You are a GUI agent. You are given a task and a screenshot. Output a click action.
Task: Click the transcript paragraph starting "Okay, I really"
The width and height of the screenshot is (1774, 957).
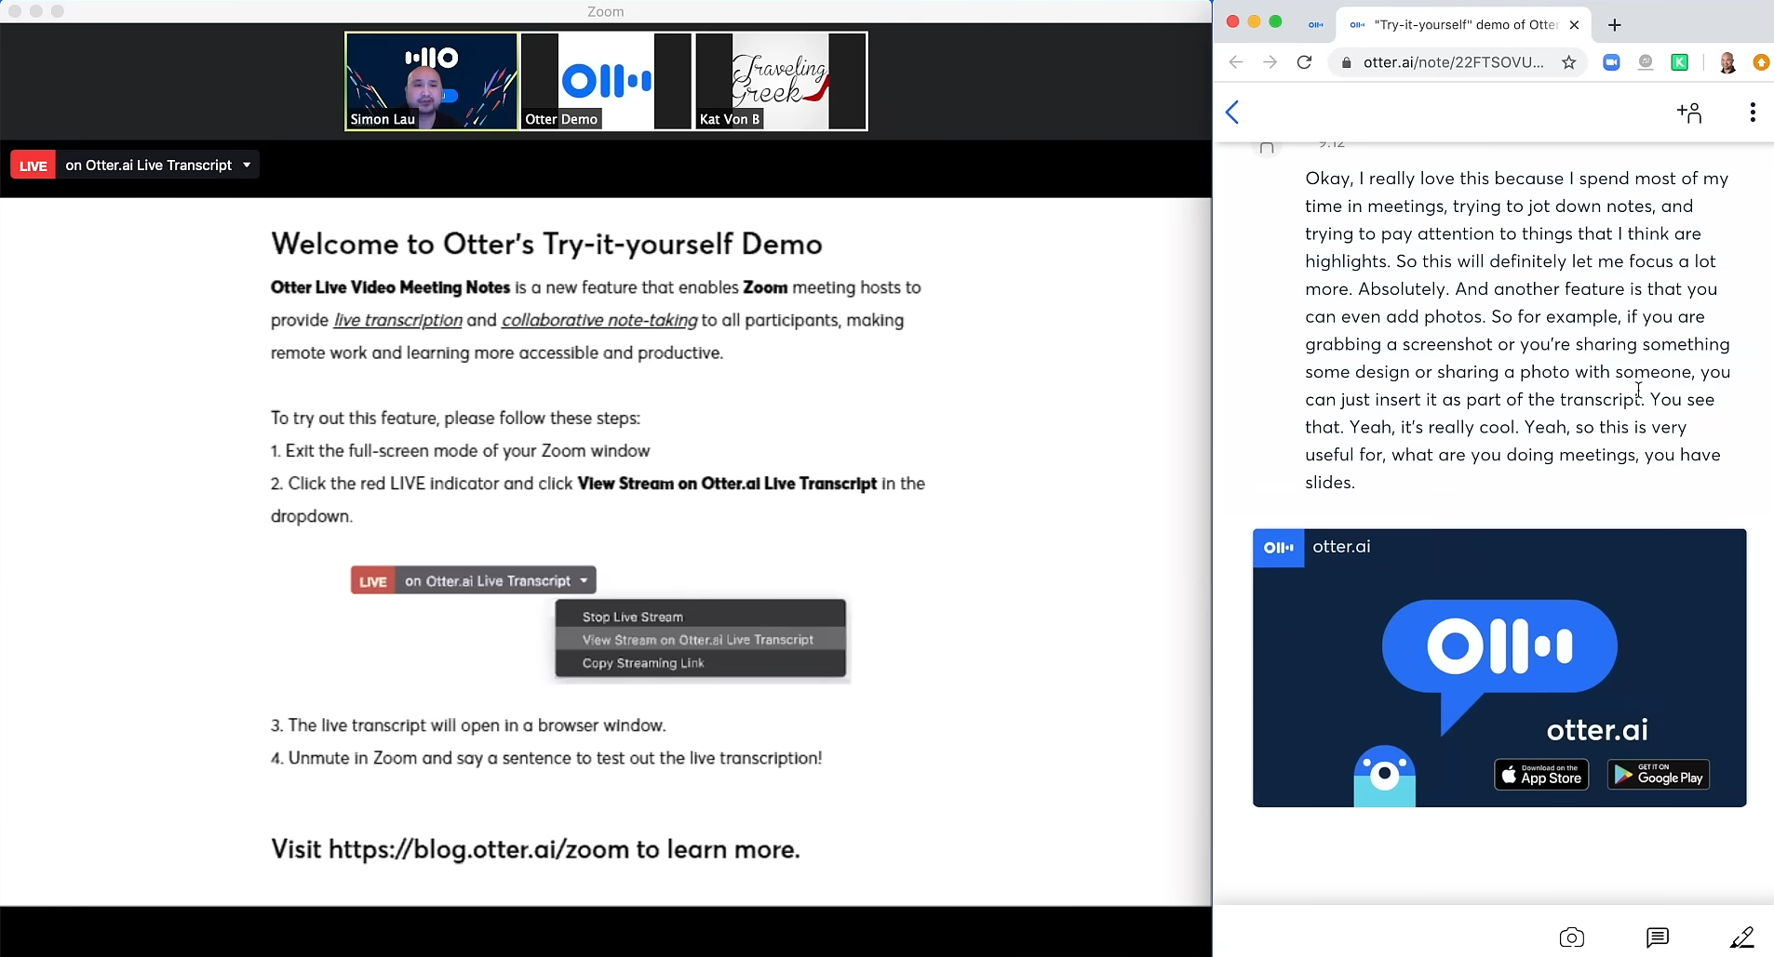click(1517, 330)
